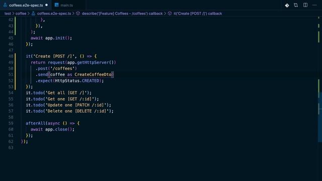
Task: Split the editor to the right
Action: 305,5
